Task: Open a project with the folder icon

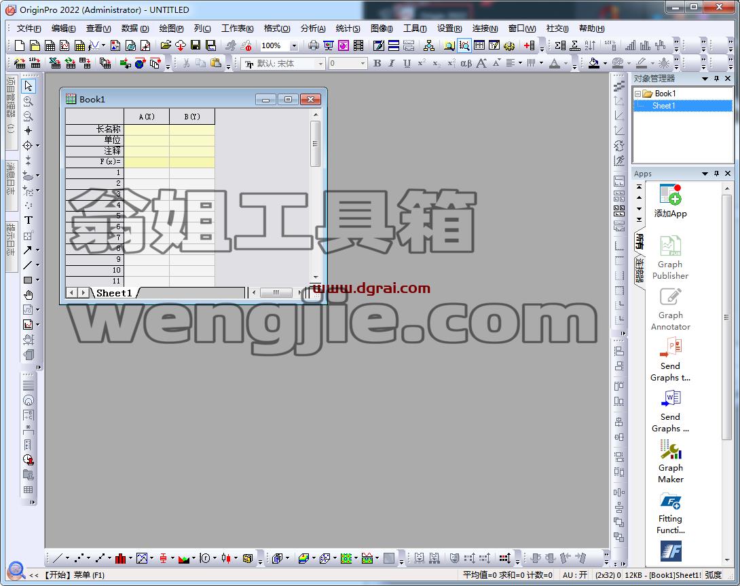Action: coord(165,45)
